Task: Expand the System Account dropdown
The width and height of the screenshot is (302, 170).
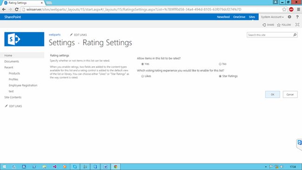Action: (x=272, y=17)
